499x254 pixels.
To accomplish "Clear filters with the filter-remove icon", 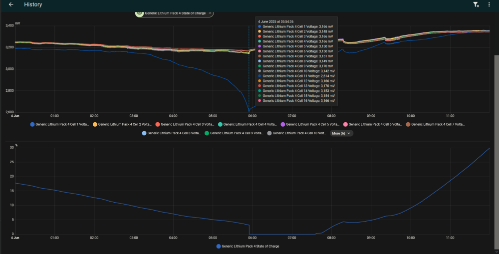I will pyautogui.click(x=476, y=4).
